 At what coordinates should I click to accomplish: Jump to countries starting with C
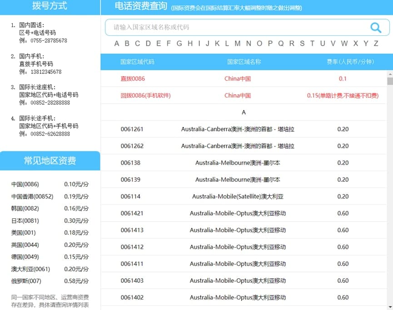[x=138, y=44]
